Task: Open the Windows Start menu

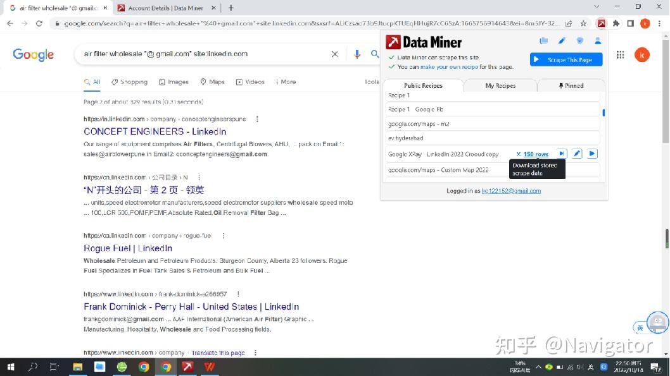Action: [x=11, y=367]
